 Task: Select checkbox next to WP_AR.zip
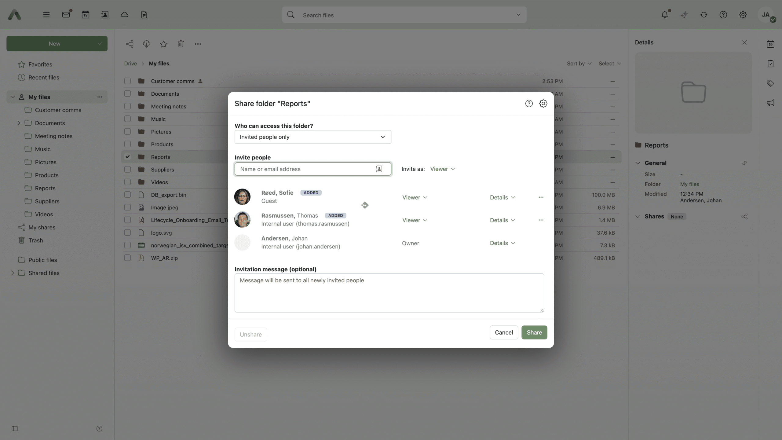(x=127, y=258)
